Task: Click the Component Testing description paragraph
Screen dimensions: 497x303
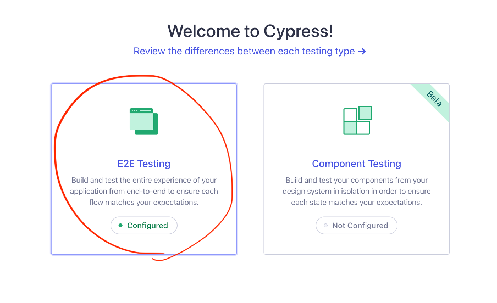Action: click(357, 191)
